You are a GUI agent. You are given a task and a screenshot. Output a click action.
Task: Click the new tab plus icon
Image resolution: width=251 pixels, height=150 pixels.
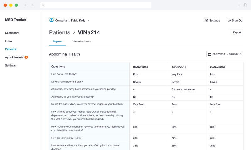tap(239, 5)
